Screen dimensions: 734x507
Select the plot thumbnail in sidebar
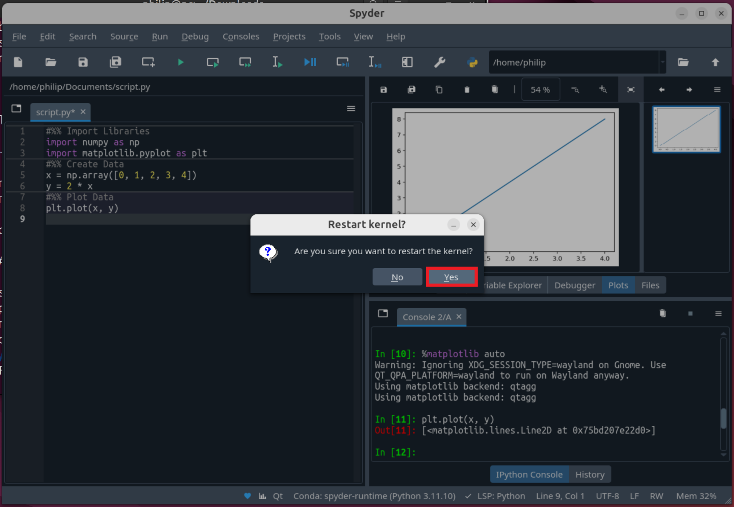(x=686, y=130)
